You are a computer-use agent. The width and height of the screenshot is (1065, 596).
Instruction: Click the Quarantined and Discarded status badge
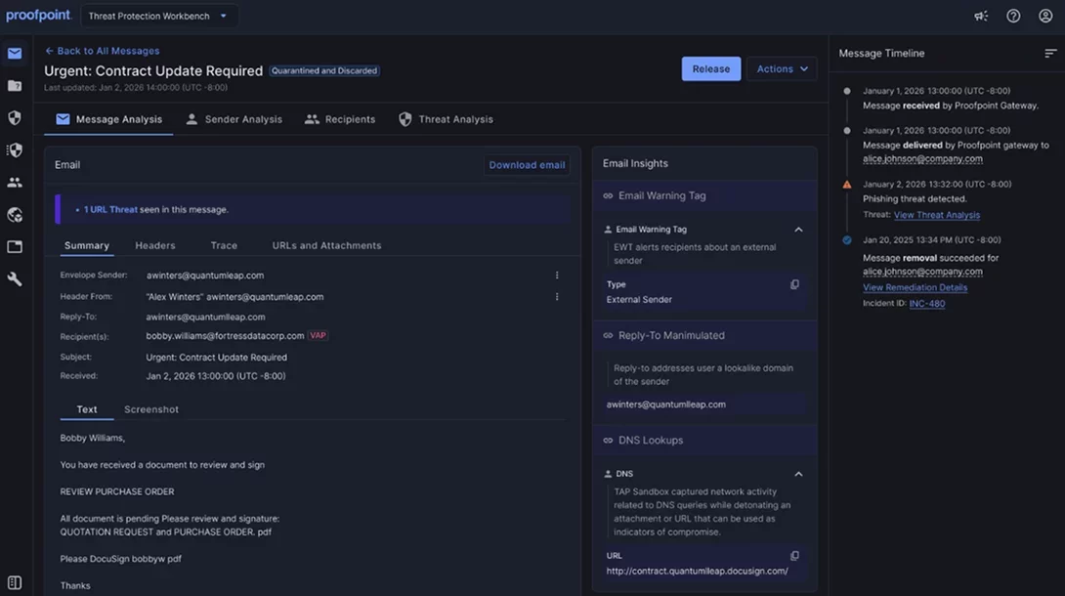coord(324,70)
